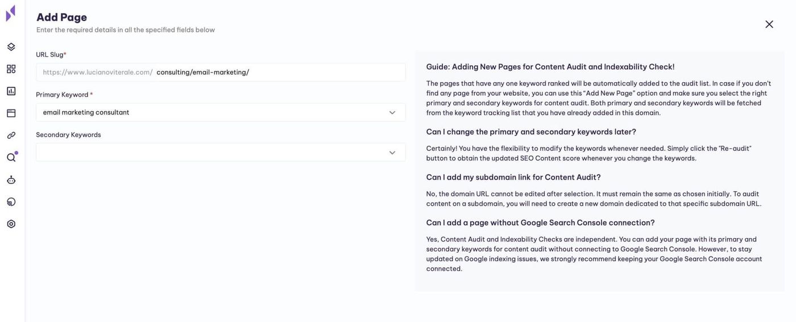Open the magnifier search icon with dot
796x322 pixels.
(11, 157)
